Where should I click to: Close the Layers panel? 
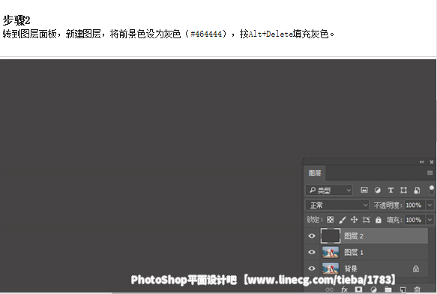pos(432,162)
